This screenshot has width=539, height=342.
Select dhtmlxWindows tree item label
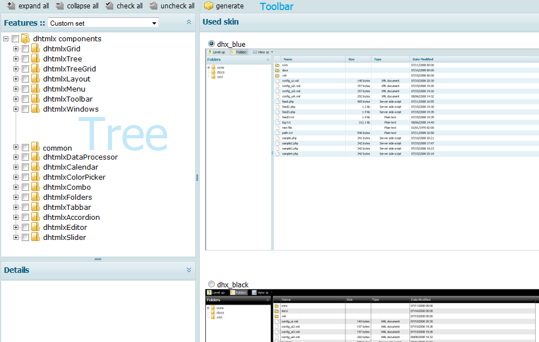71,109
